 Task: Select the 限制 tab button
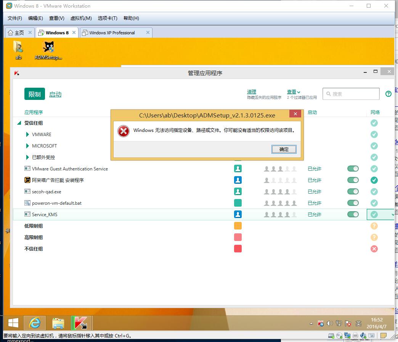[35, 94]
